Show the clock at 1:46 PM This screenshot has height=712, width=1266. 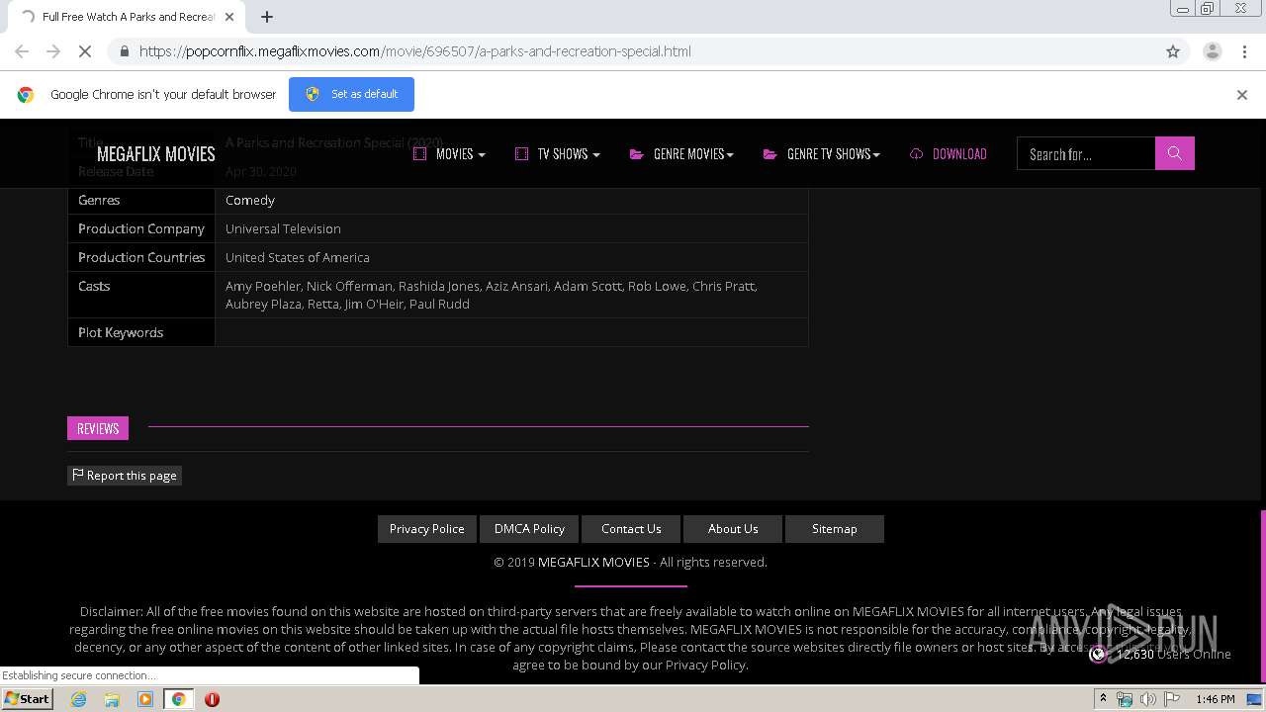[1215, 699]
